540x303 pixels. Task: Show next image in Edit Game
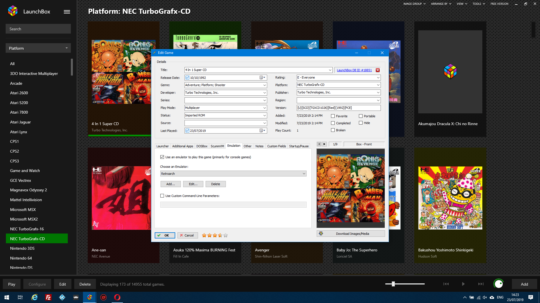coord(324,144)
